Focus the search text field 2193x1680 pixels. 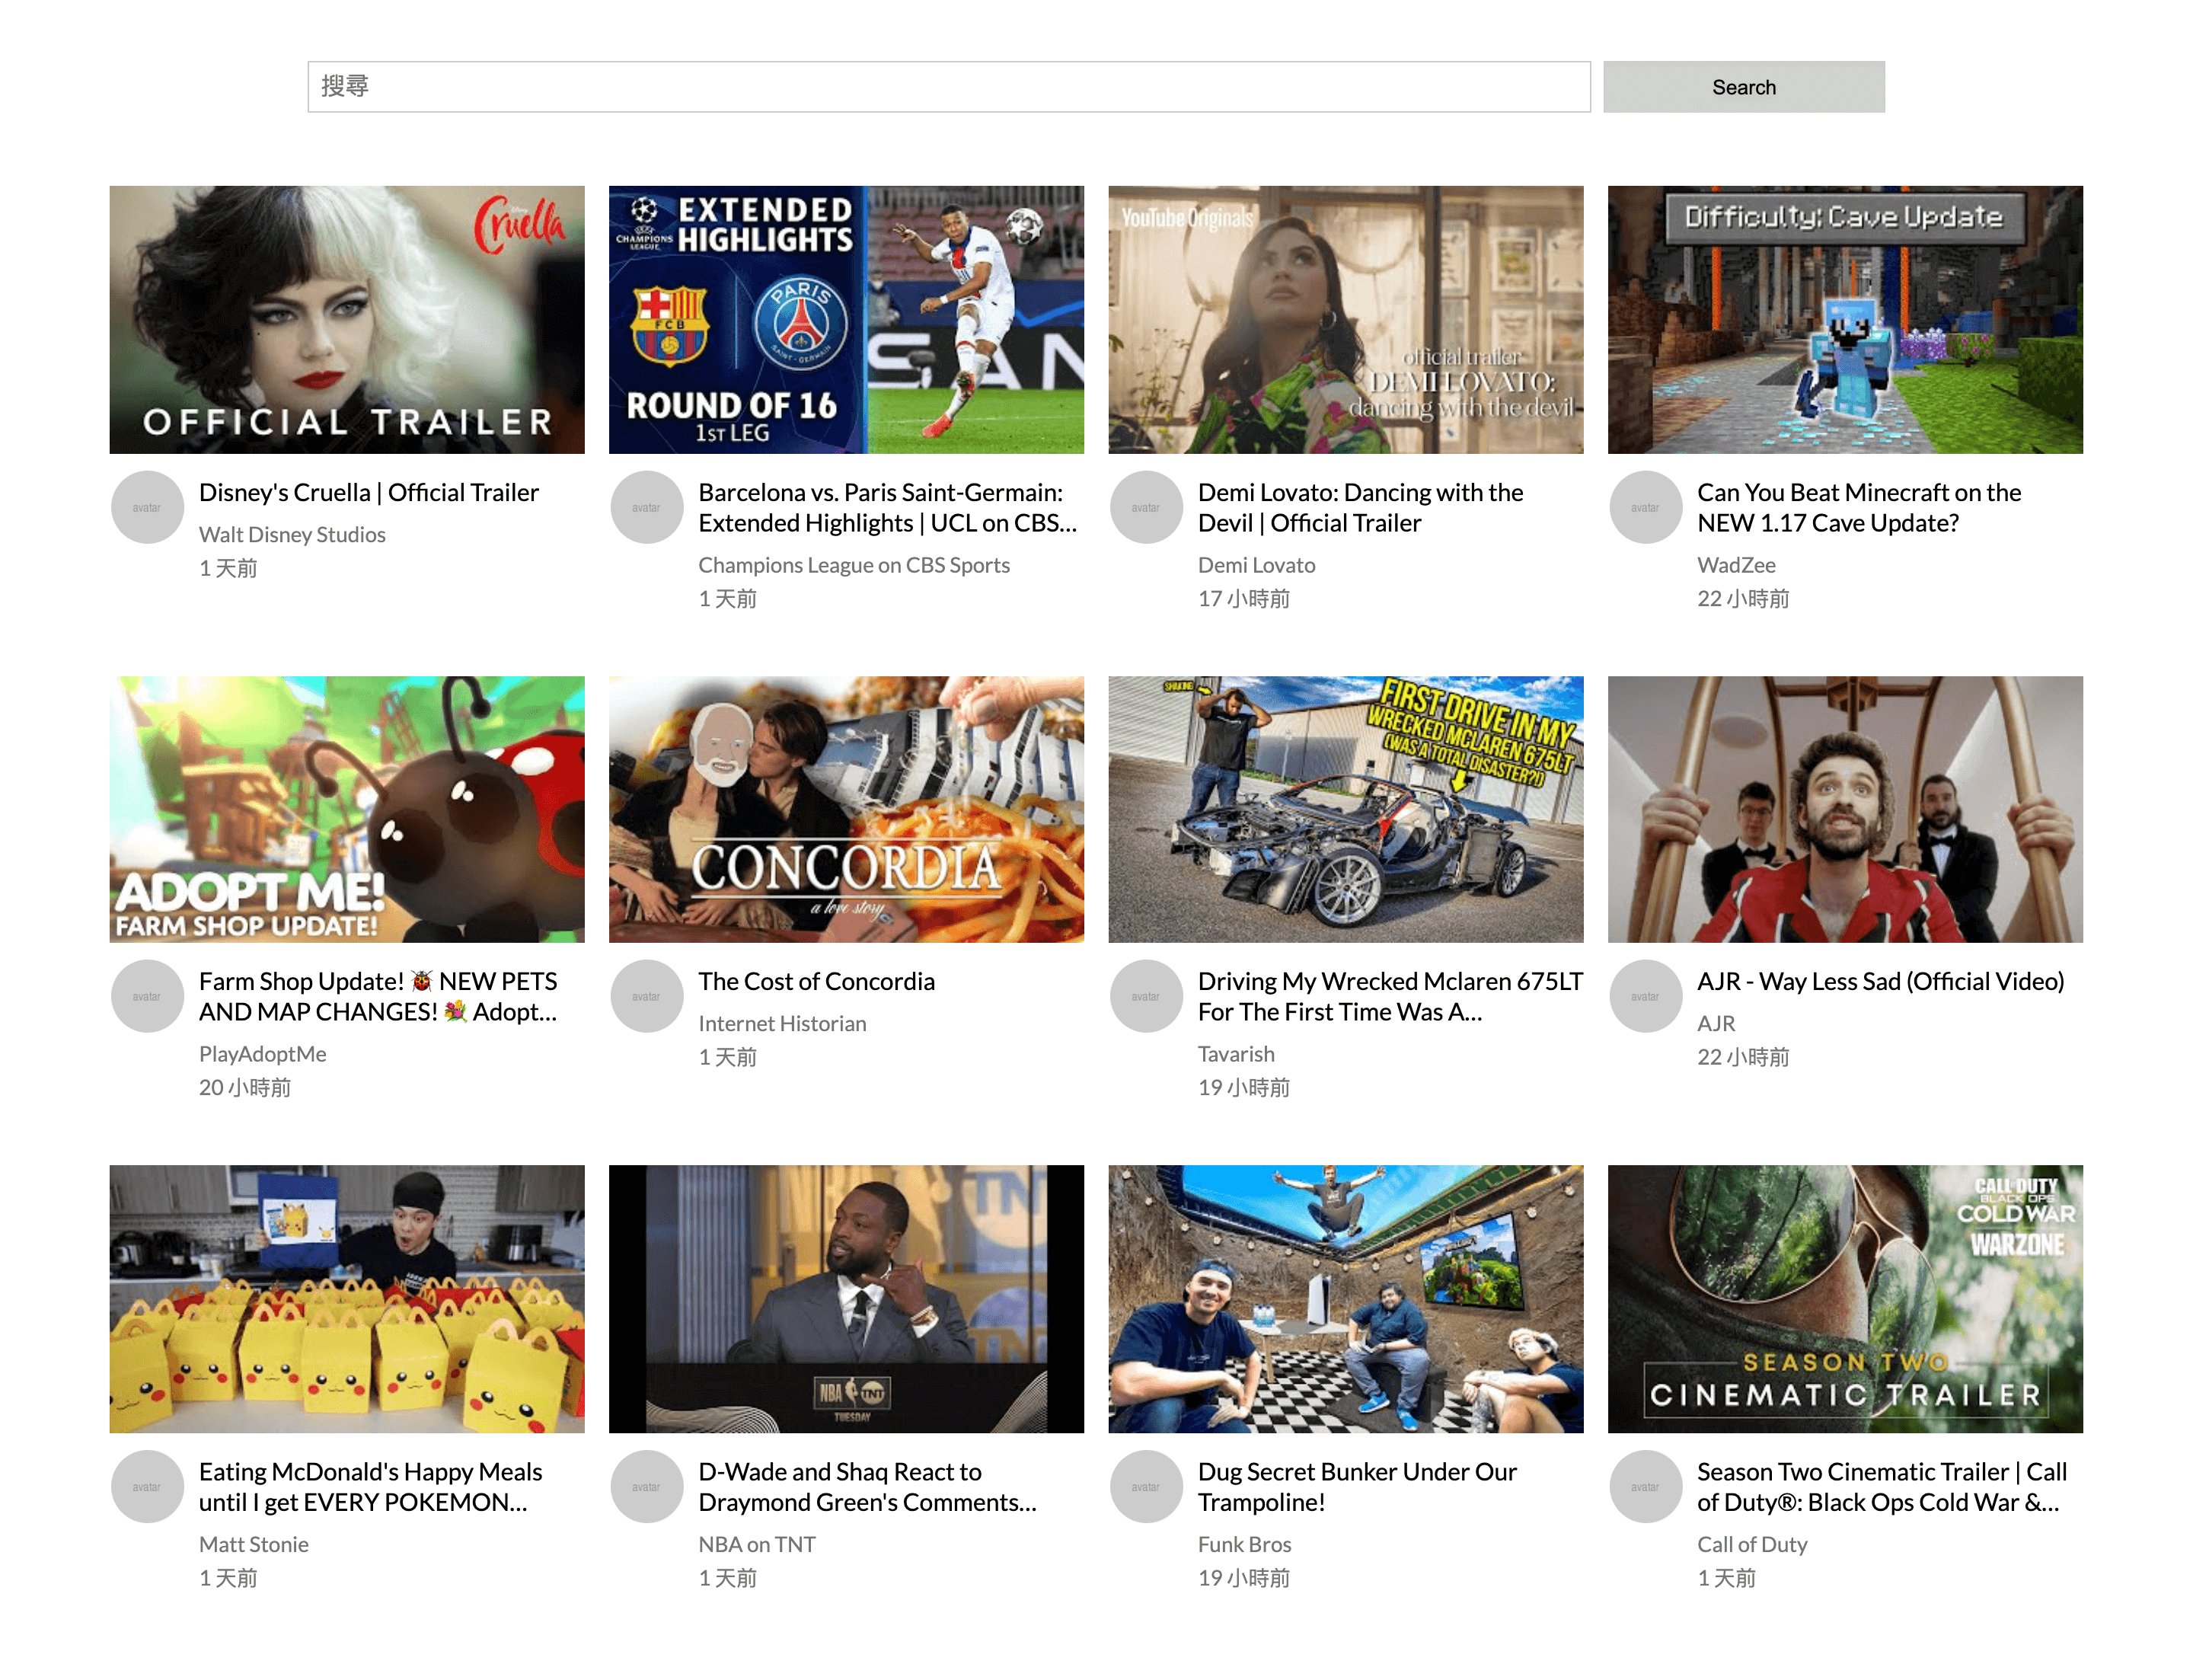pyautogui.click(x=948, y=87)
